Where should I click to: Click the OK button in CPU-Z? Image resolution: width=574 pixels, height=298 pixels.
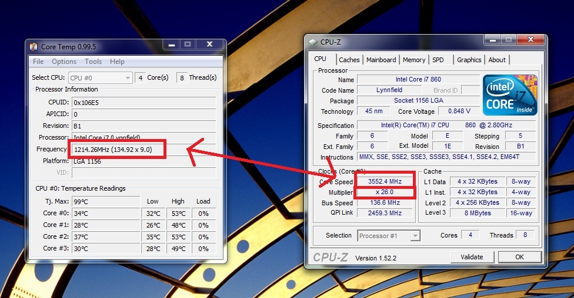point(519,257)
